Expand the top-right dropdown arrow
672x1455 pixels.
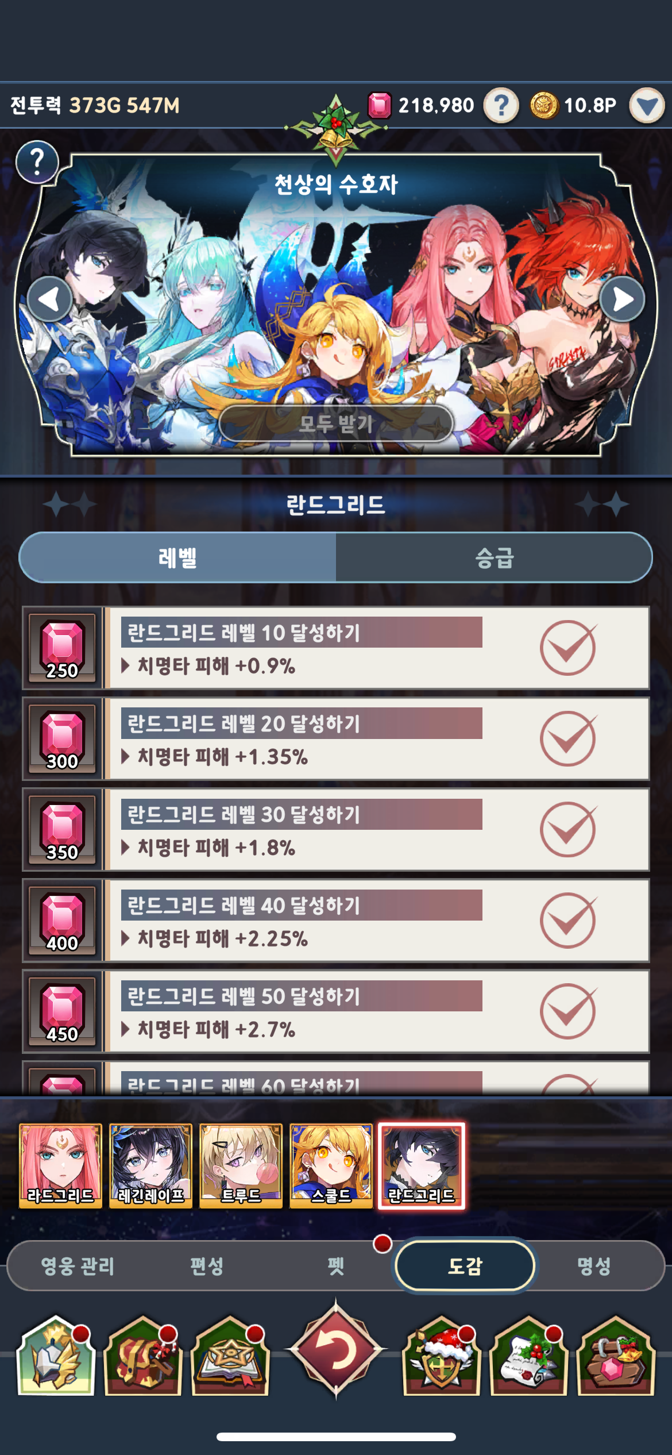[647, 106]
